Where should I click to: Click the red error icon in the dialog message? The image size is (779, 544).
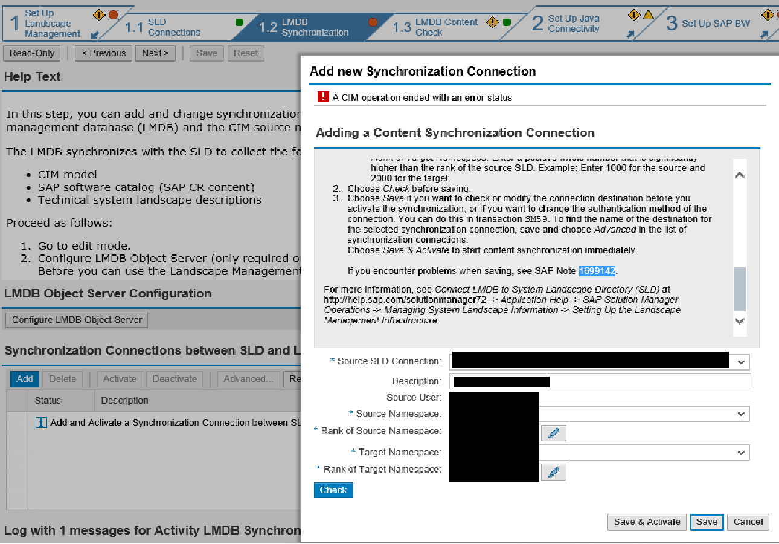323,97
